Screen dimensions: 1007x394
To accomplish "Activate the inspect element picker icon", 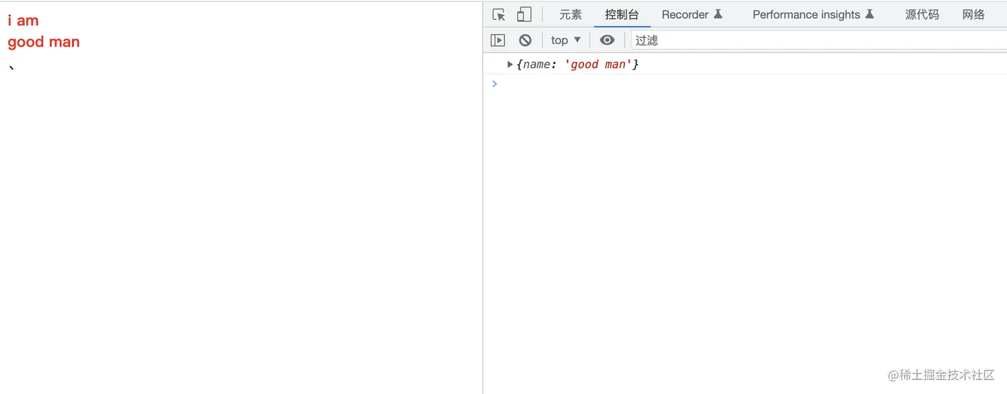I will [x=499, y=15].
